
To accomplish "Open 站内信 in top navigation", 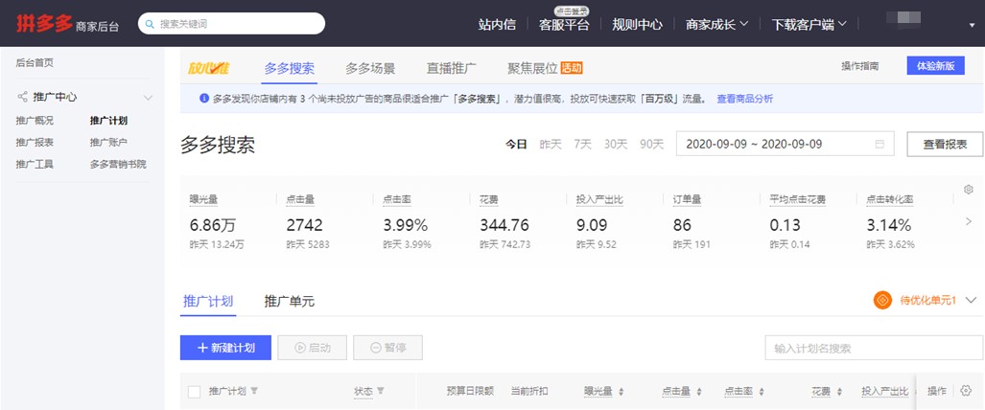I will (x=497, y=25).
